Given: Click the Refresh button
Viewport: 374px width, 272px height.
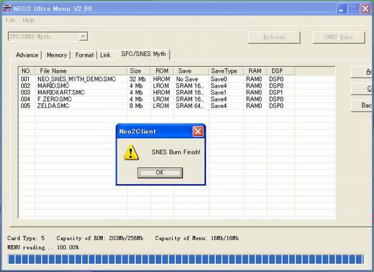Looking at the screenshot, I should [x=274, y=37].
